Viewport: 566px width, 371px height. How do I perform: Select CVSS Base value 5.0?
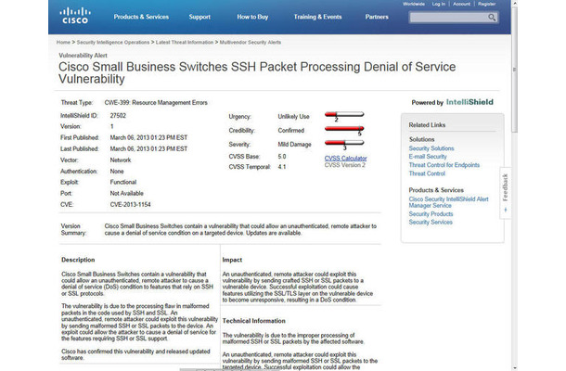click(282, 157)
